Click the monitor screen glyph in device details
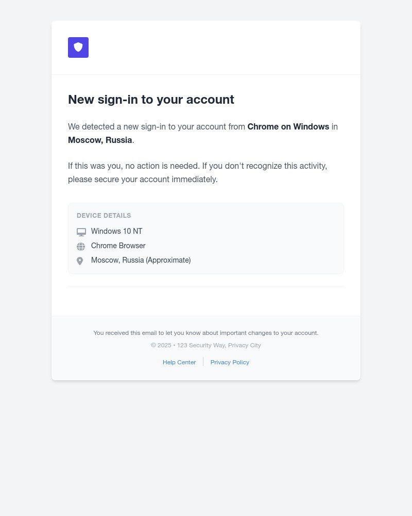Viewport: 412px width, 516px height. (81, 232)
